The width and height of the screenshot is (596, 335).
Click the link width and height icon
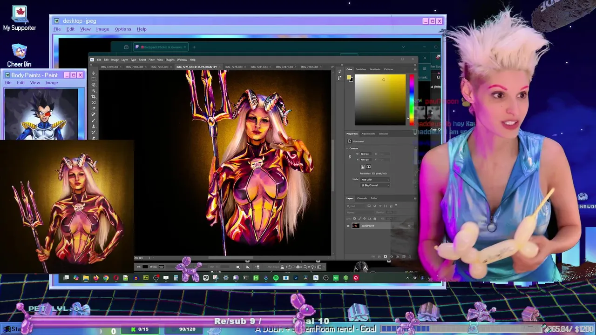[350, 156]
